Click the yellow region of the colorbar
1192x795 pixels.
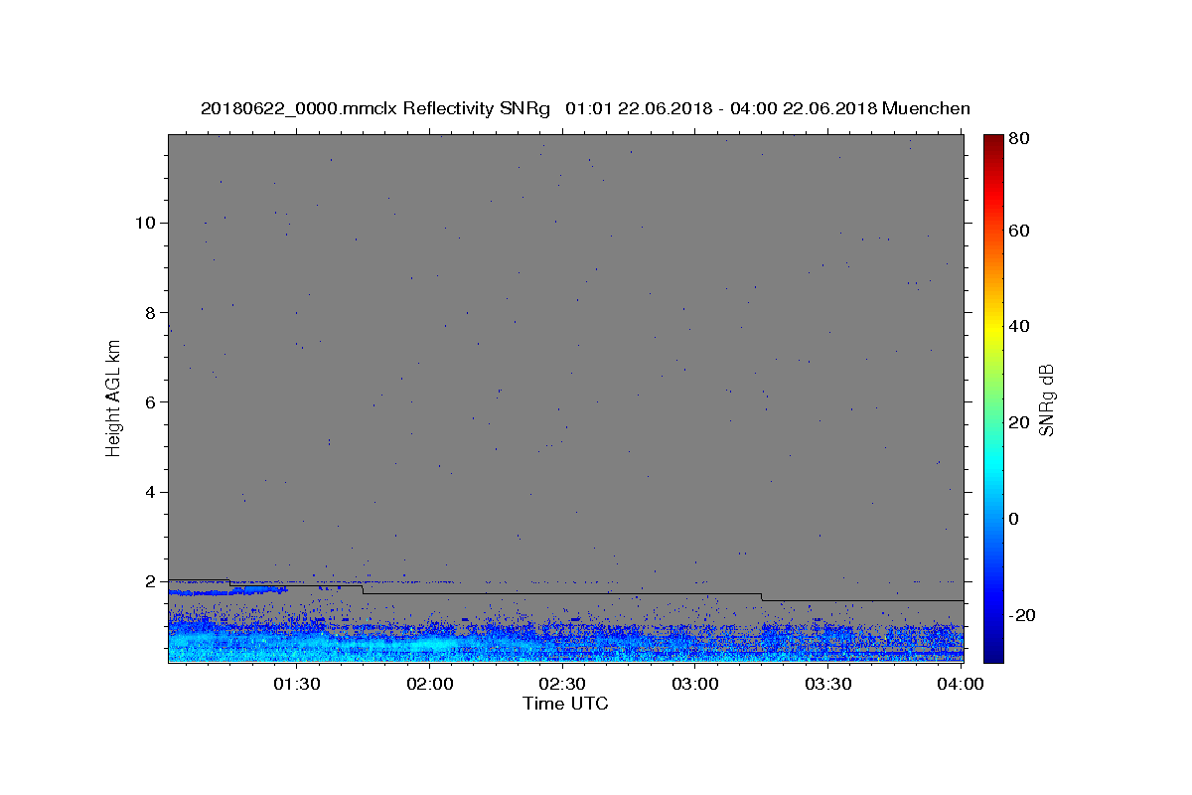993,328
